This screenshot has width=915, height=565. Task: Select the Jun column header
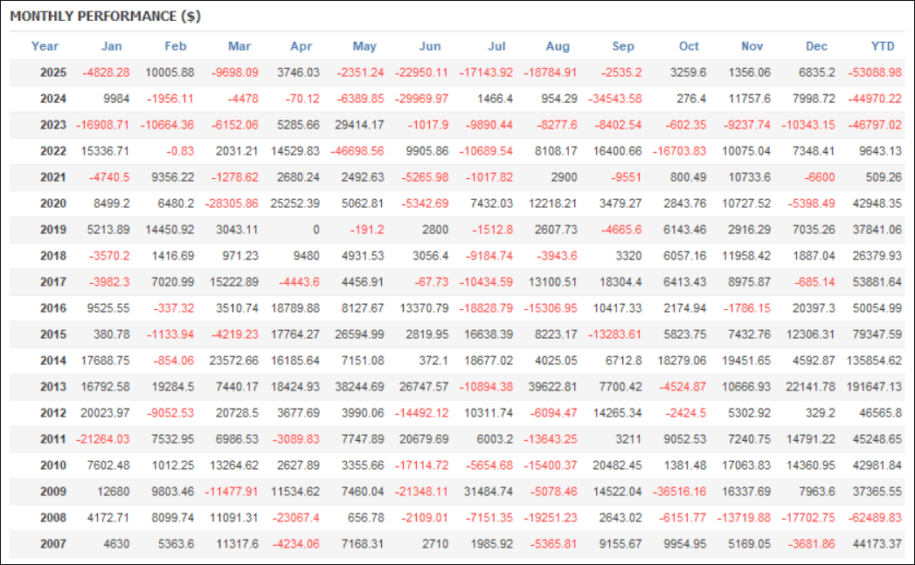tap(430, 46)
